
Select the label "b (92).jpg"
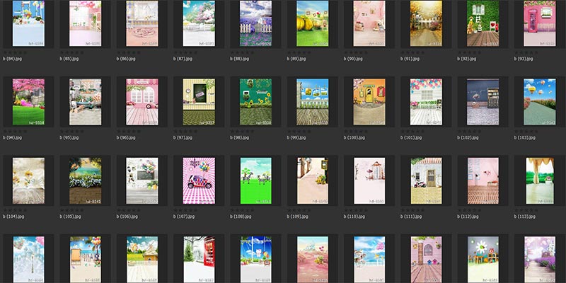pyautogui.click(x=467, y=59)
